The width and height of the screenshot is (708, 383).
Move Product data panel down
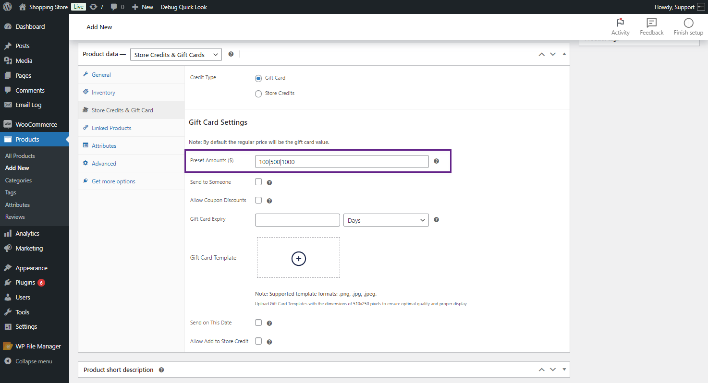(x=553, y=54)
